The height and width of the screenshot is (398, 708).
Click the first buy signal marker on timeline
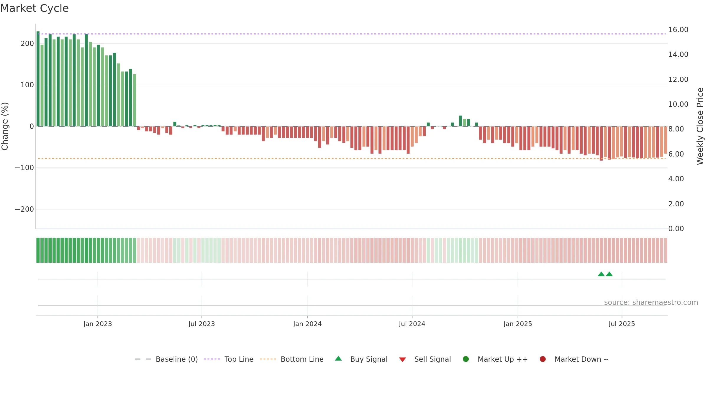(601, 274)
